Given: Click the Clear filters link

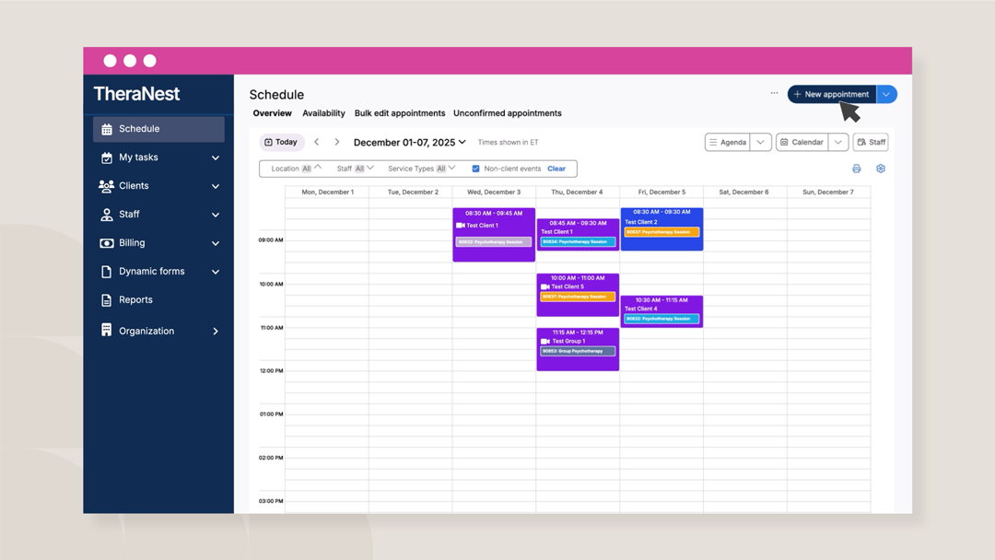Looking at the screenshot, I should 556,169.
